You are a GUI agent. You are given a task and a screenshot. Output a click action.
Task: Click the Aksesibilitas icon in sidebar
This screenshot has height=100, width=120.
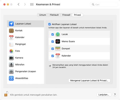pos(11,78)
